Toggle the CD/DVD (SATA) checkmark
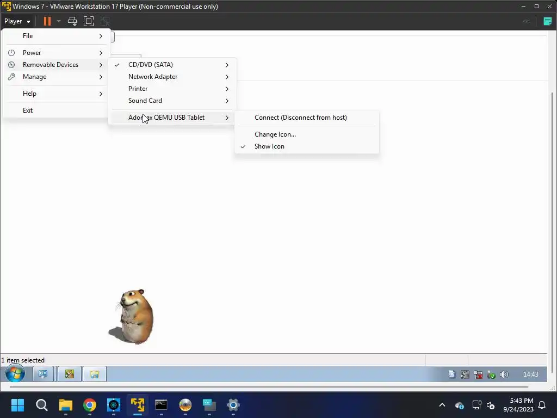557x418 pixels. click(x=117, y=65)
